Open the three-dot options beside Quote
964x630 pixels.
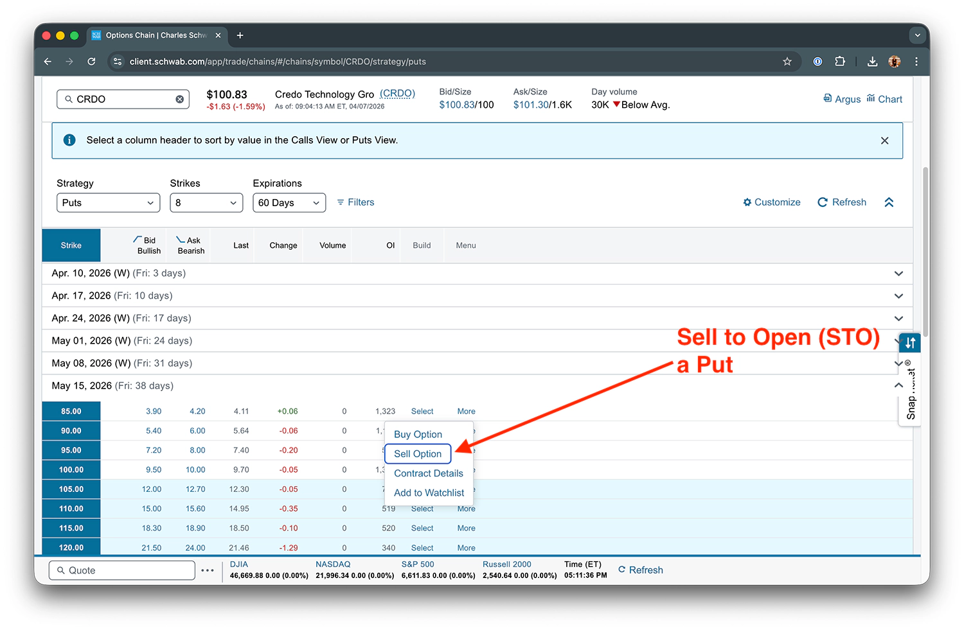pyautogui.click(x=208, y=570)
